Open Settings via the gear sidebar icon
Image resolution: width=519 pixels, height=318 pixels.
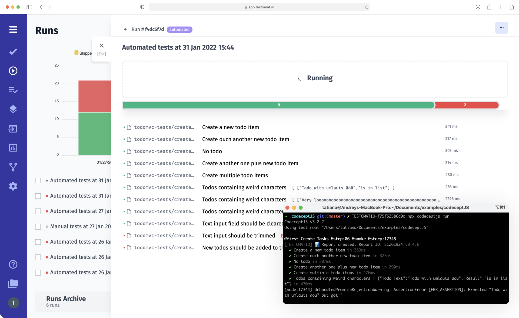click(13, 186)
